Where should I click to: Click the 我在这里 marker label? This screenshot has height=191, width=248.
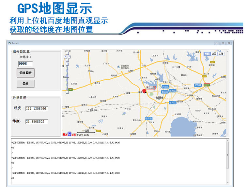point(150,88)
